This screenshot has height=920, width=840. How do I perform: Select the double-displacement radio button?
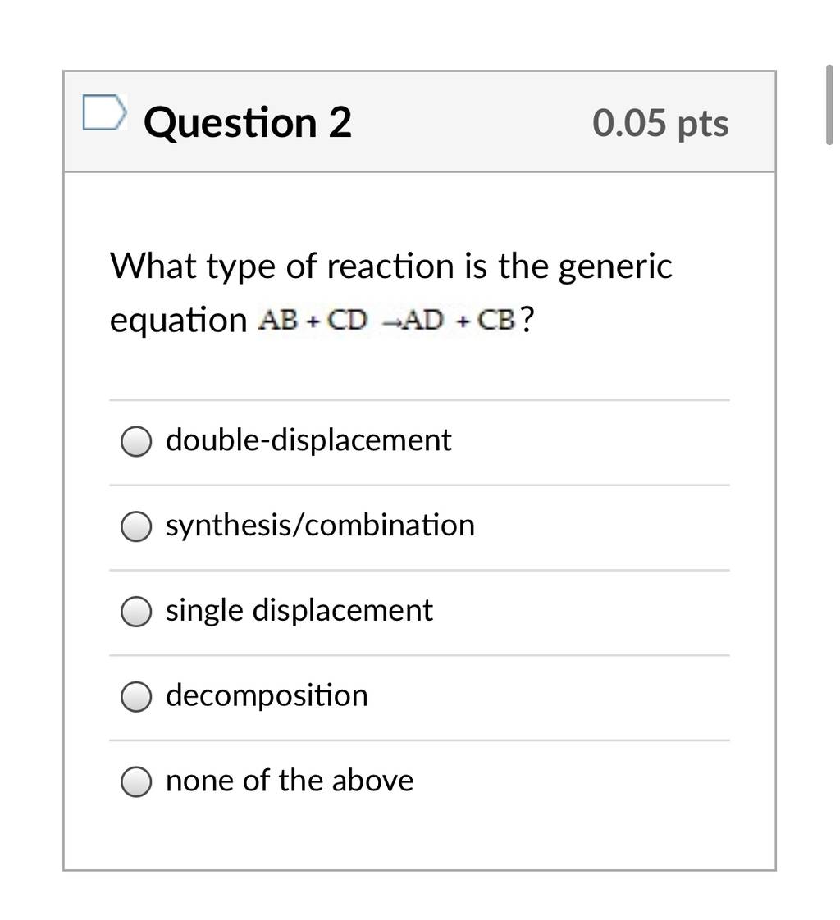pyautogui.click(x=136, y=441)
